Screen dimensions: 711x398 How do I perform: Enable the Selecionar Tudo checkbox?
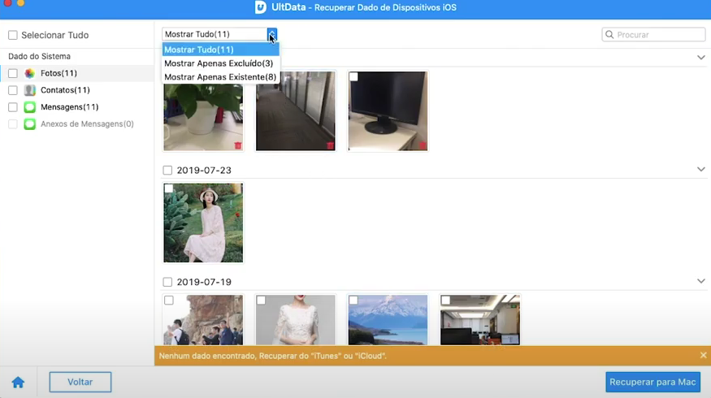[13, 36]
